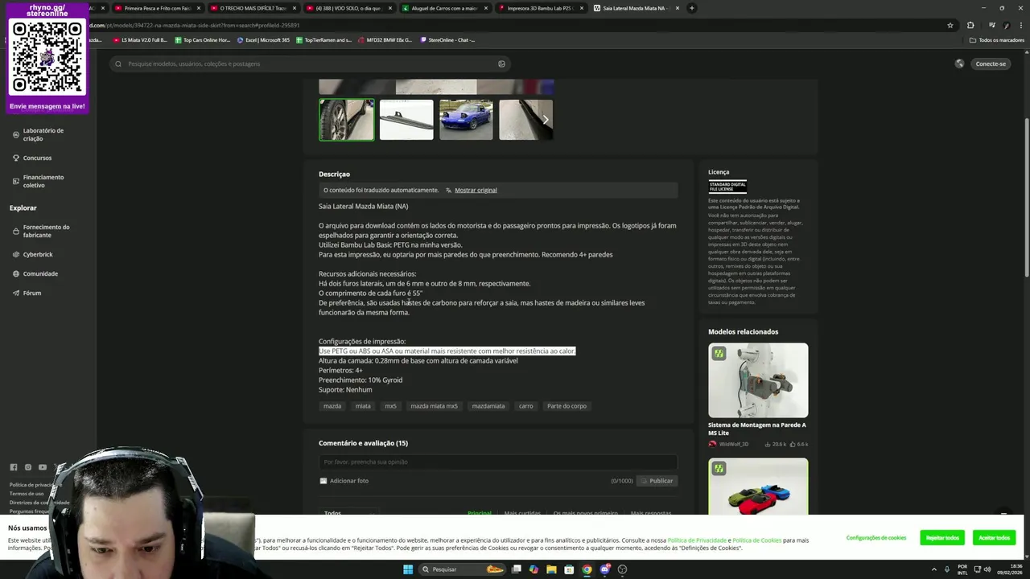The image size is (1030, 579).
Task: Switch to Primeira Pesca e Frito tab
Action: (x=157, y=8)
